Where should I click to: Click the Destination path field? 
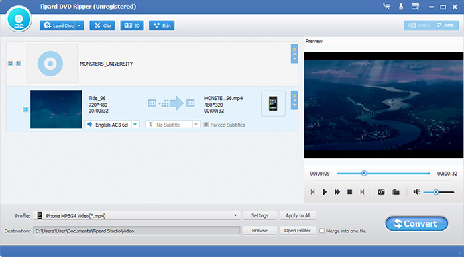(137, 231)
